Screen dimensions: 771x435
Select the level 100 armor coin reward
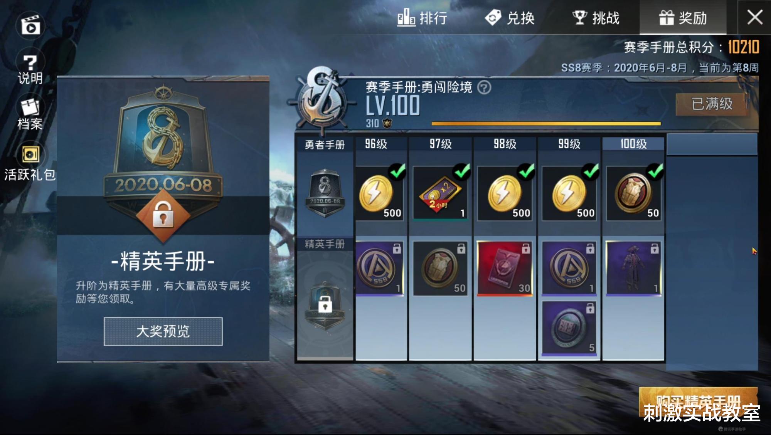[x=634, y=193]
